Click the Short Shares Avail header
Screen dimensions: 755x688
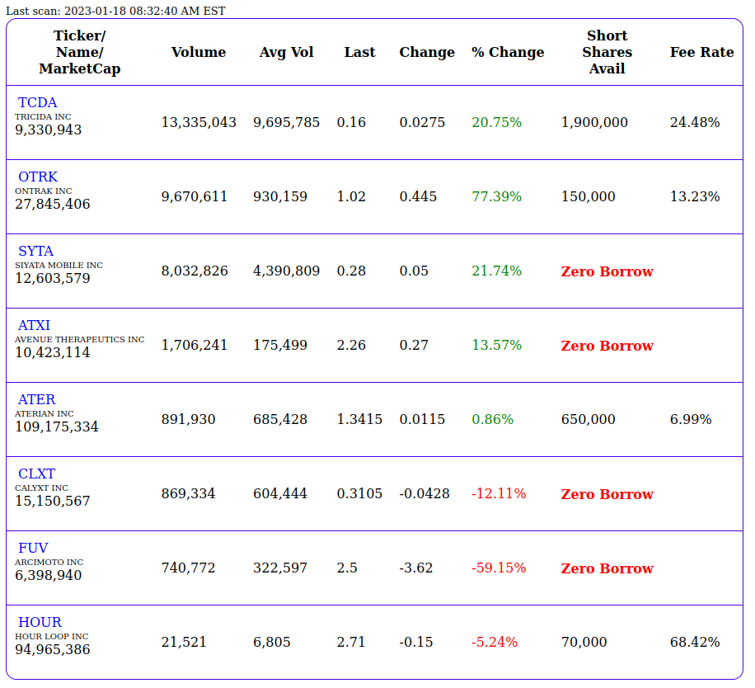click(x=607, y=52)
